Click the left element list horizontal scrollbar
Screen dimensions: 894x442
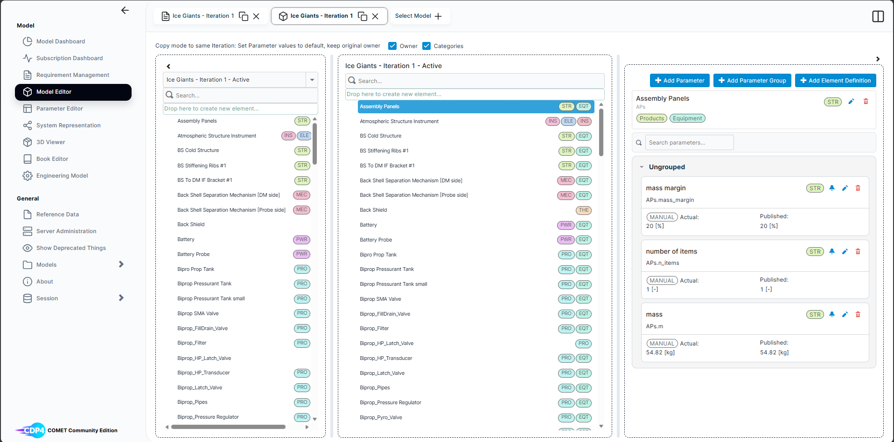click(228, 427)
